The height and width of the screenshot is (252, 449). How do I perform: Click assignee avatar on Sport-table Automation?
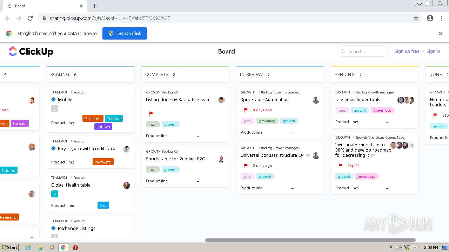(316, 100)
